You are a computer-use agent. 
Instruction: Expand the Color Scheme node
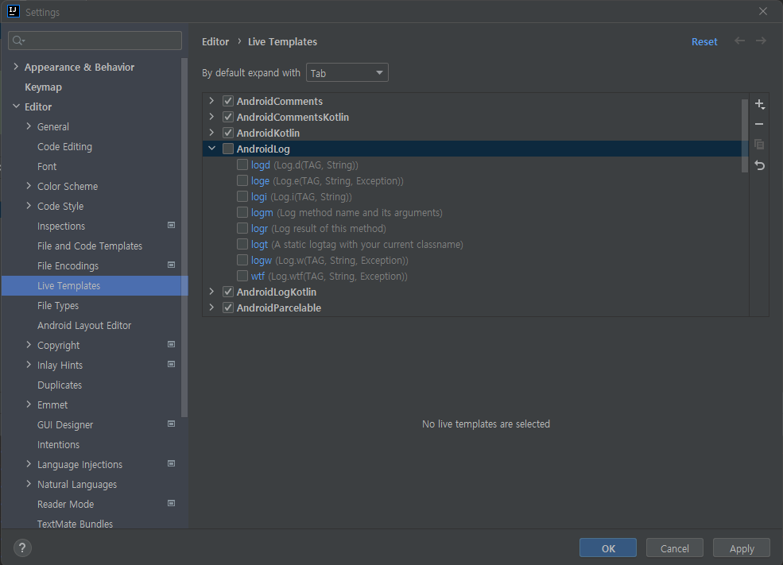(29, 186)
